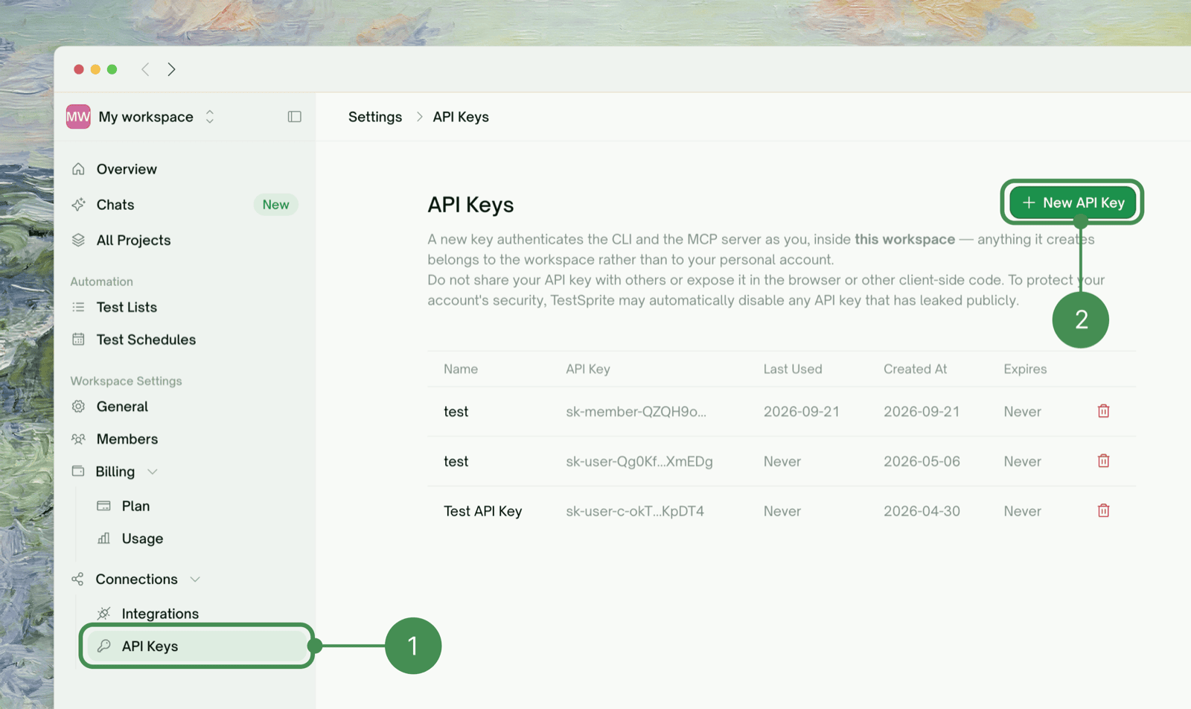This screenshot has height=709, width=1191.
Task: Click the Integrations plug icon
Action: pyautogui.click(x=103, y=614)
